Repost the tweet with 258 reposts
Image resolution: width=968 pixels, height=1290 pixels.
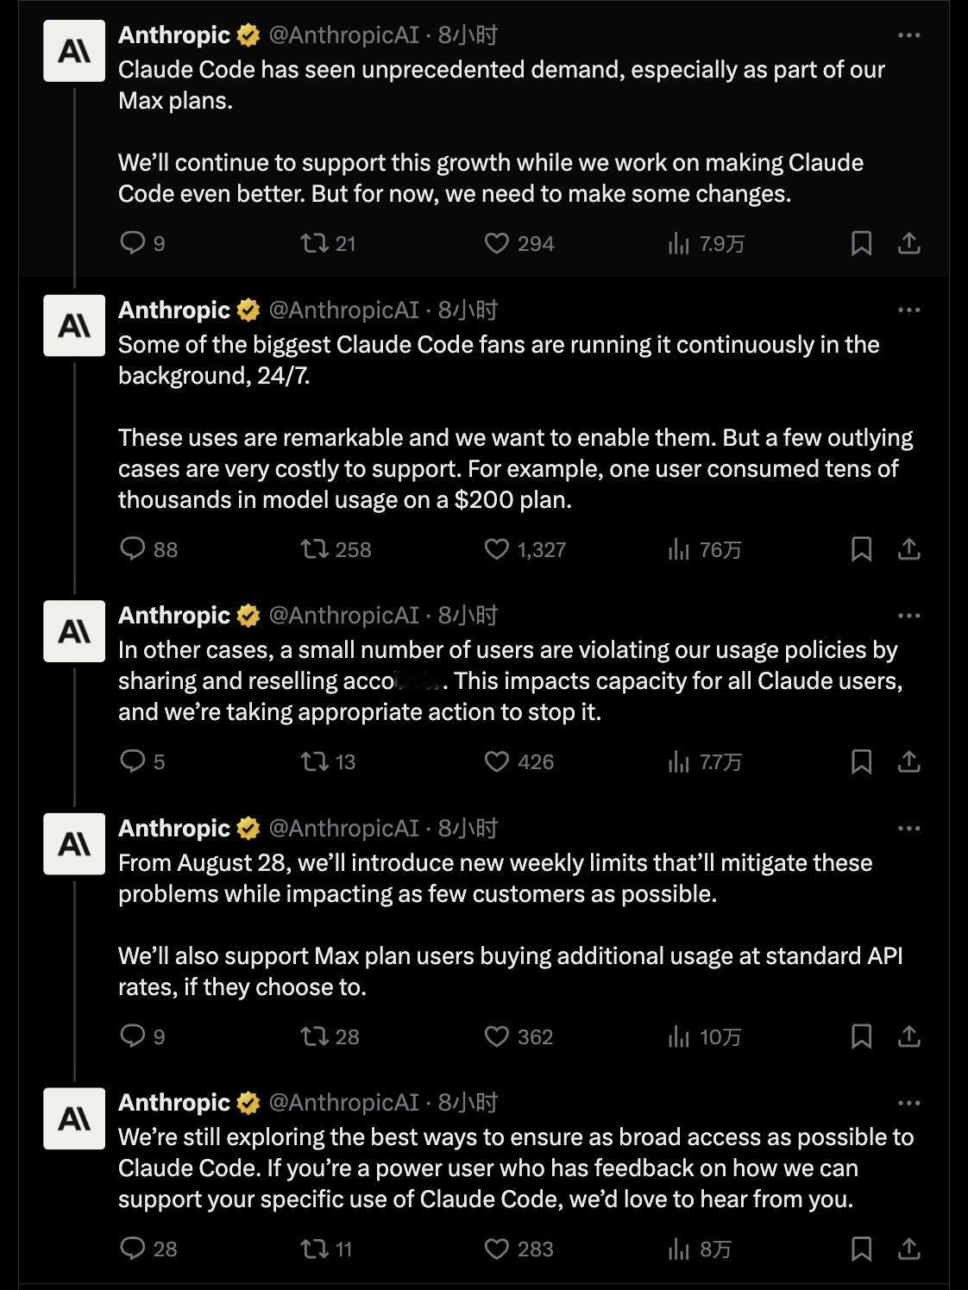336,549
